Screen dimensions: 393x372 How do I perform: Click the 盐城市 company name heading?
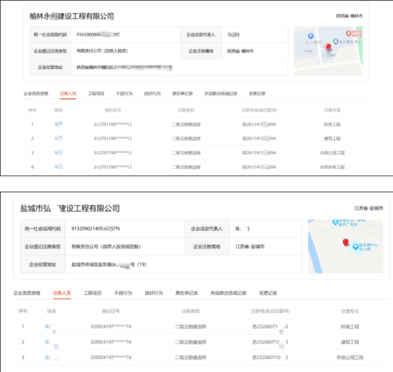point(70,209)
